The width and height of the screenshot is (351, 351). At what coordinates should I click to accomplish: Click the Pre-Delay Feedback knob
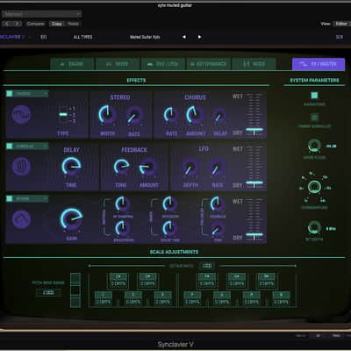pyautogui.click(x=218, y=204)
